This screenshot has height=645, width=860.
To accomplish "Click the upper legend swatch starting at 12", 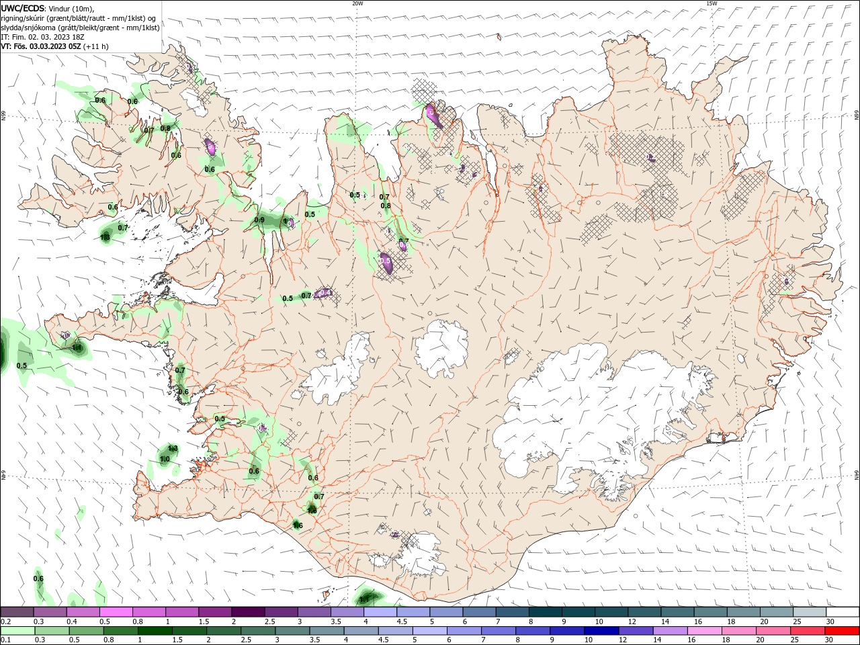I will [x=644, y=611].
